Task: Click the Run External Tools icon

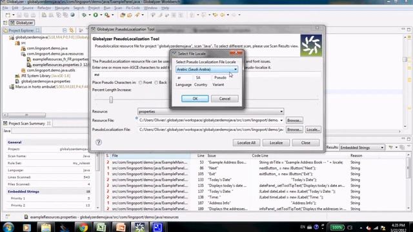Action: coord(107,15)
